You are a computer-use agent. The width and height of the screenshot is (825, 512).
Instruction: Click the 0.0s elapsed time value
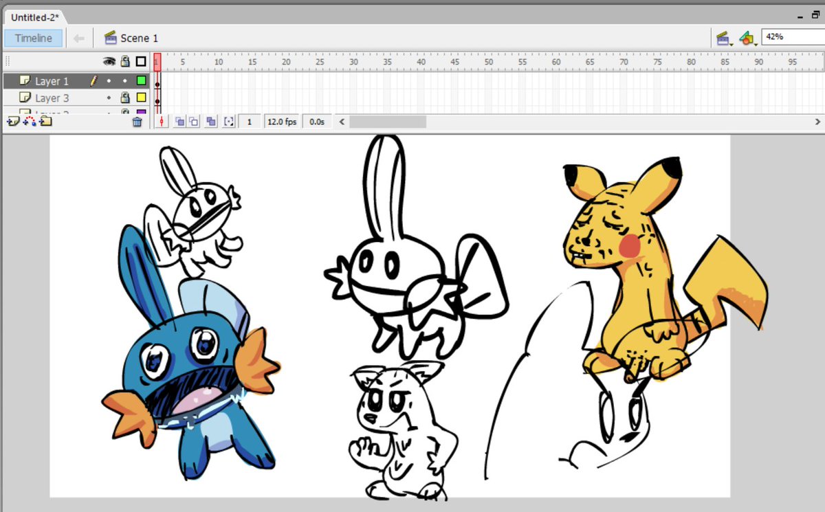[317, 122]
